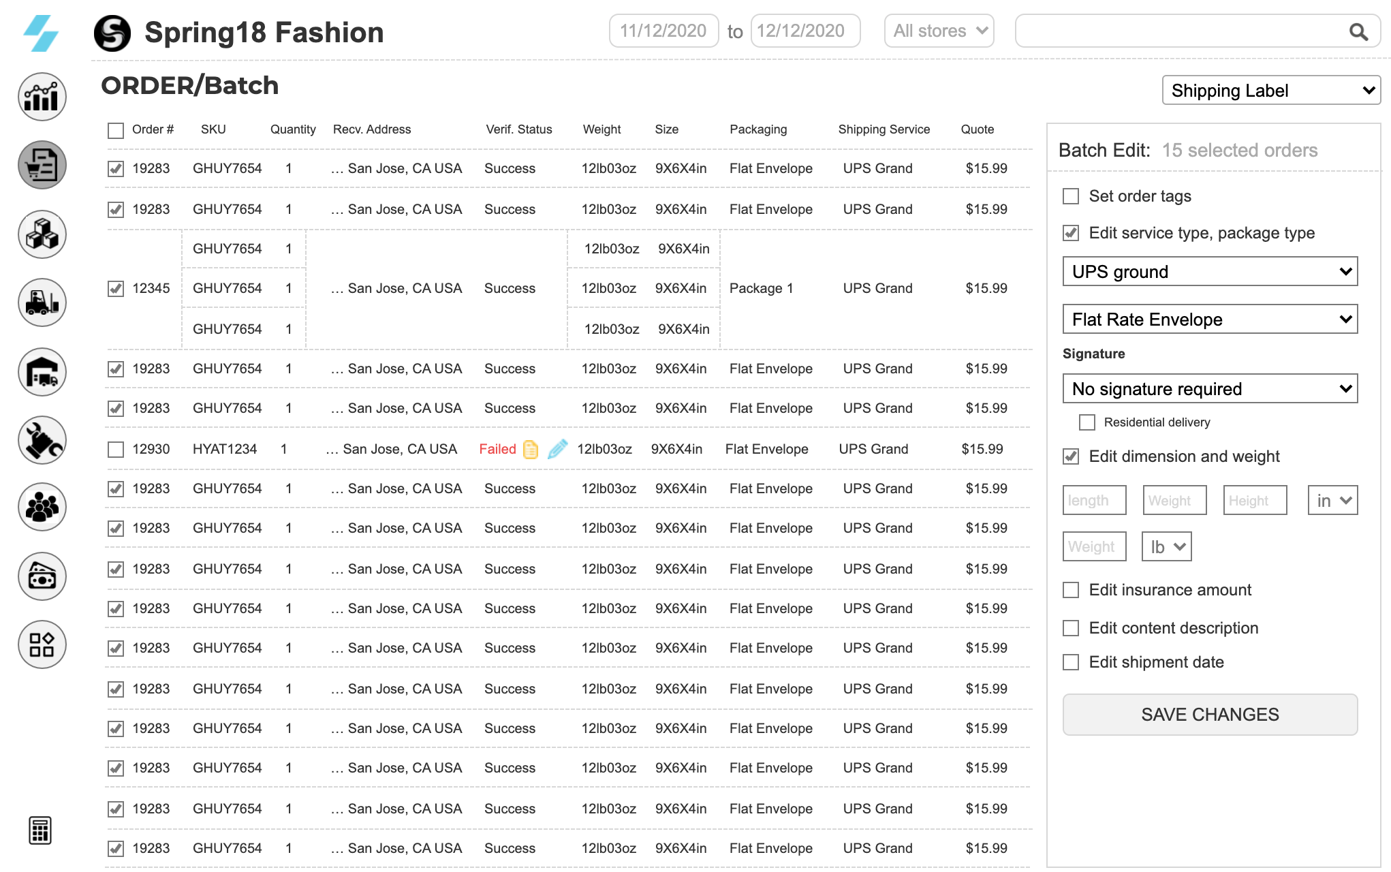This screenshot has width=1391, height=872.
Task: Click the search magnifier icon
Action: (1358, 31)
